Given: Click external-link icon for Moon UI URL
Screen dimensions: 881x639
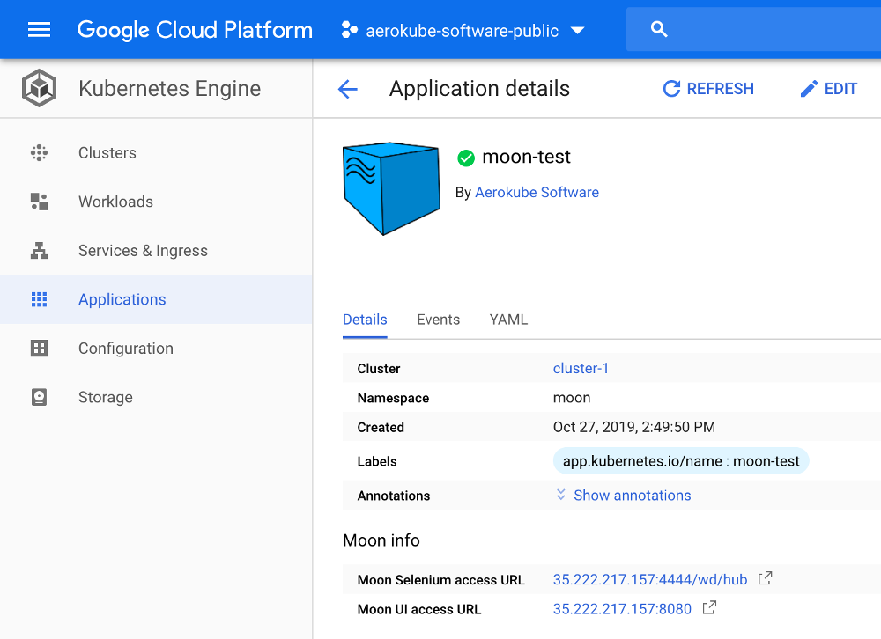Looking at the screenshot, I should (709, 607).
